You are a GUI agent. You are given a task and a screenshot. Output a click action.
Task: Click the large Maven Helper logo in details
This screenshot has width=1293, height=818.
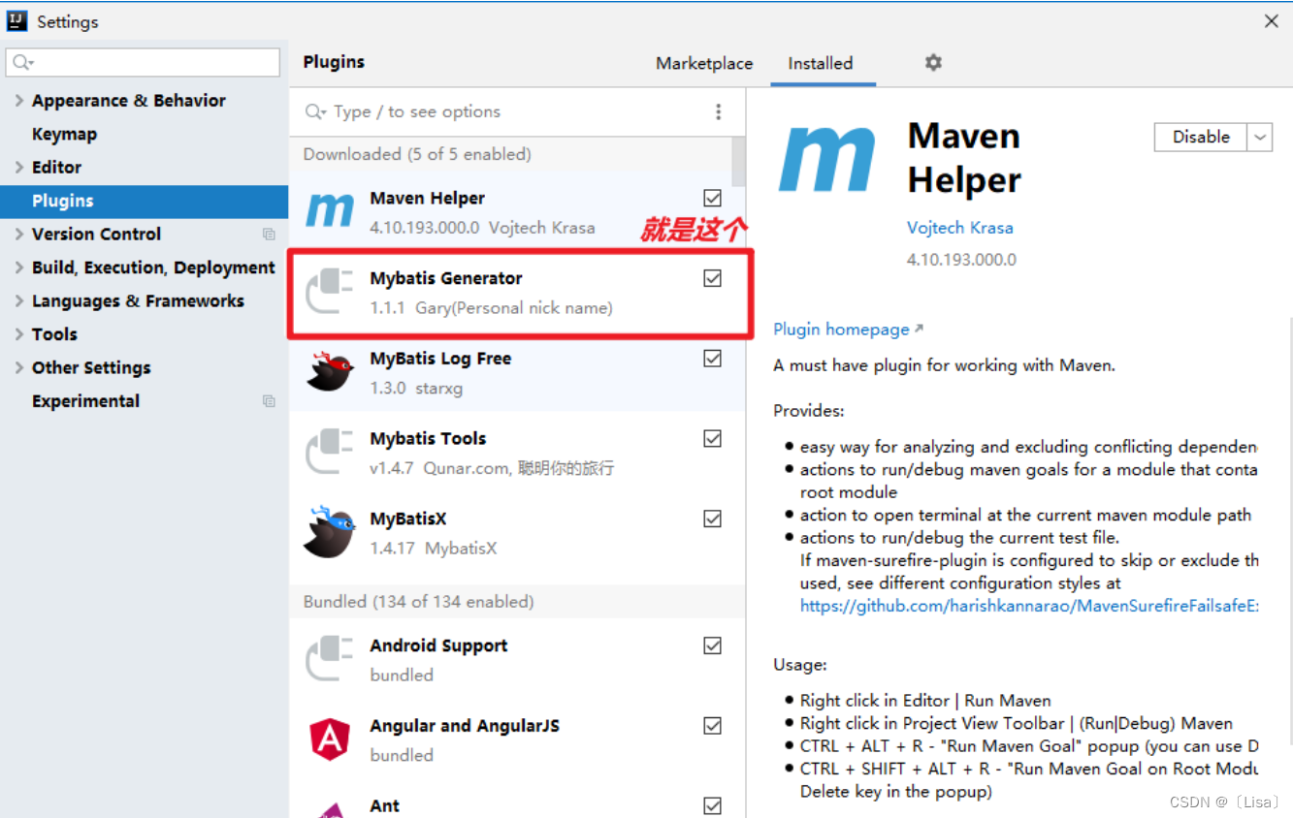coord(827,159)
